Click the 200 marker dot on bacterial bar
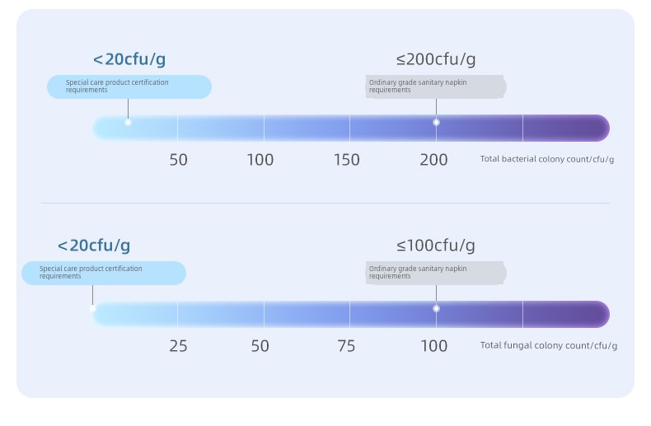The image size is (651, 426). 436,123
